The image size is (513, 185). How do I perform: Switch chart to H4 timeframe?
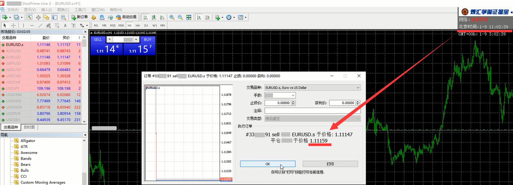click(138, 25)
